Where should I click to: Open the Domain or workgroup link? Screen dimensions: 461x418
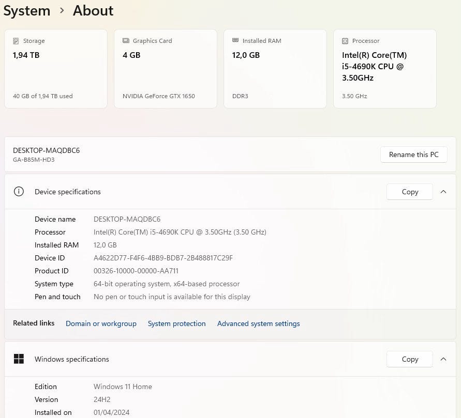click(101, 323)
